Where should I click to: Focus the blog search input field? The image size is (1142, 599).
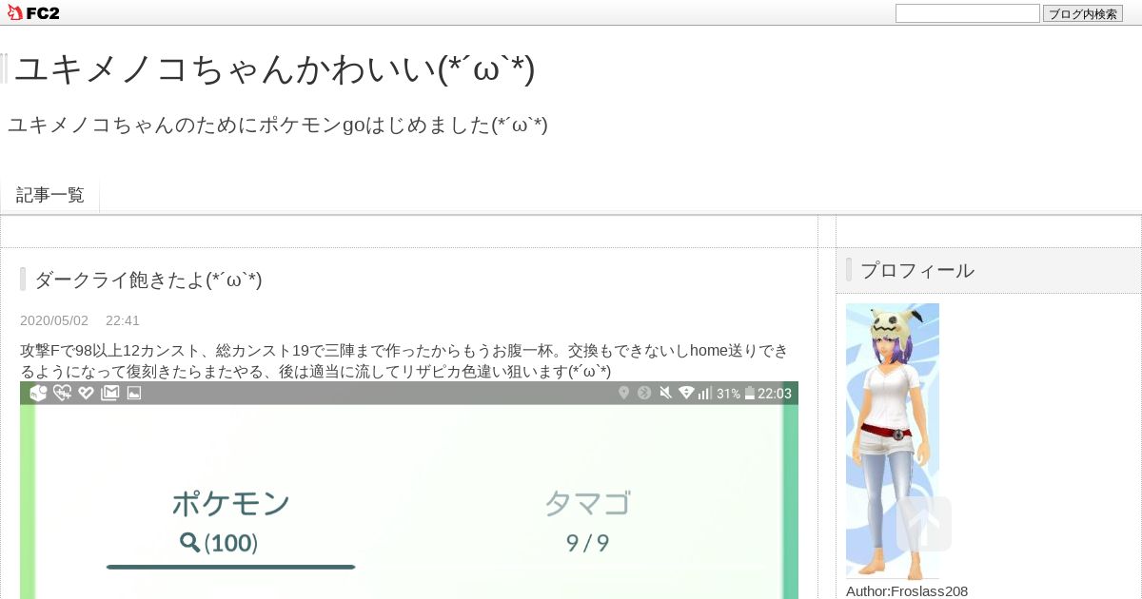pos(968,13)
